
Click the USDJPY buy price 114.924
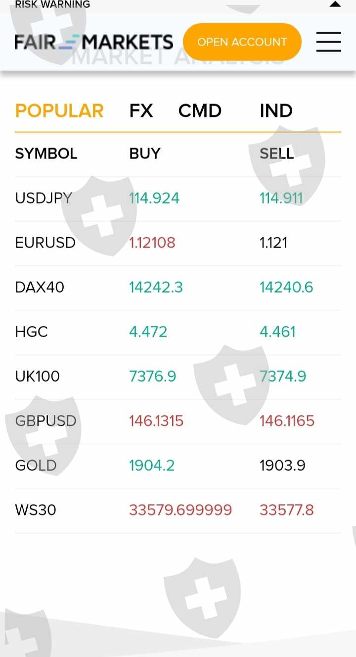click(x=154, y=199)
